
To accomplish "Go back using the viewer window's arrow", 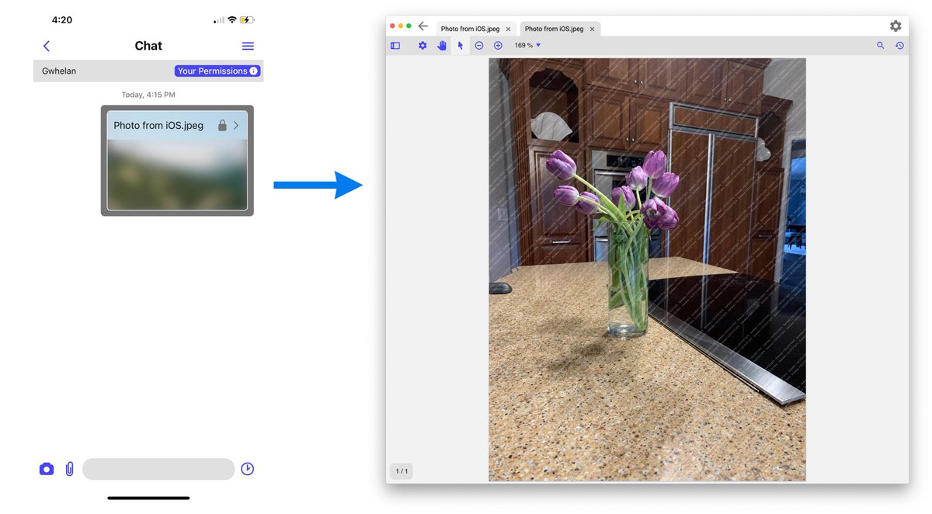I will pyautogui.click(x=423, y=26).
